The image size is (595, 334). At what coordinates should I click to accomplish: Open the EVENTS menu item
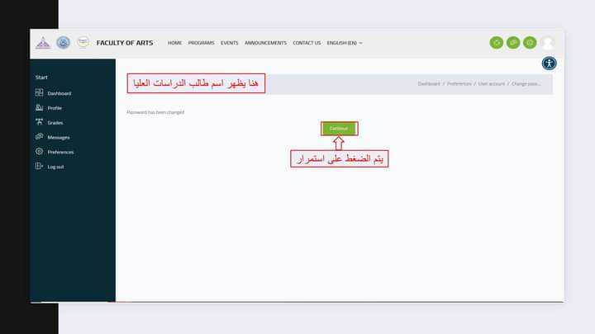tap(229, 43)
